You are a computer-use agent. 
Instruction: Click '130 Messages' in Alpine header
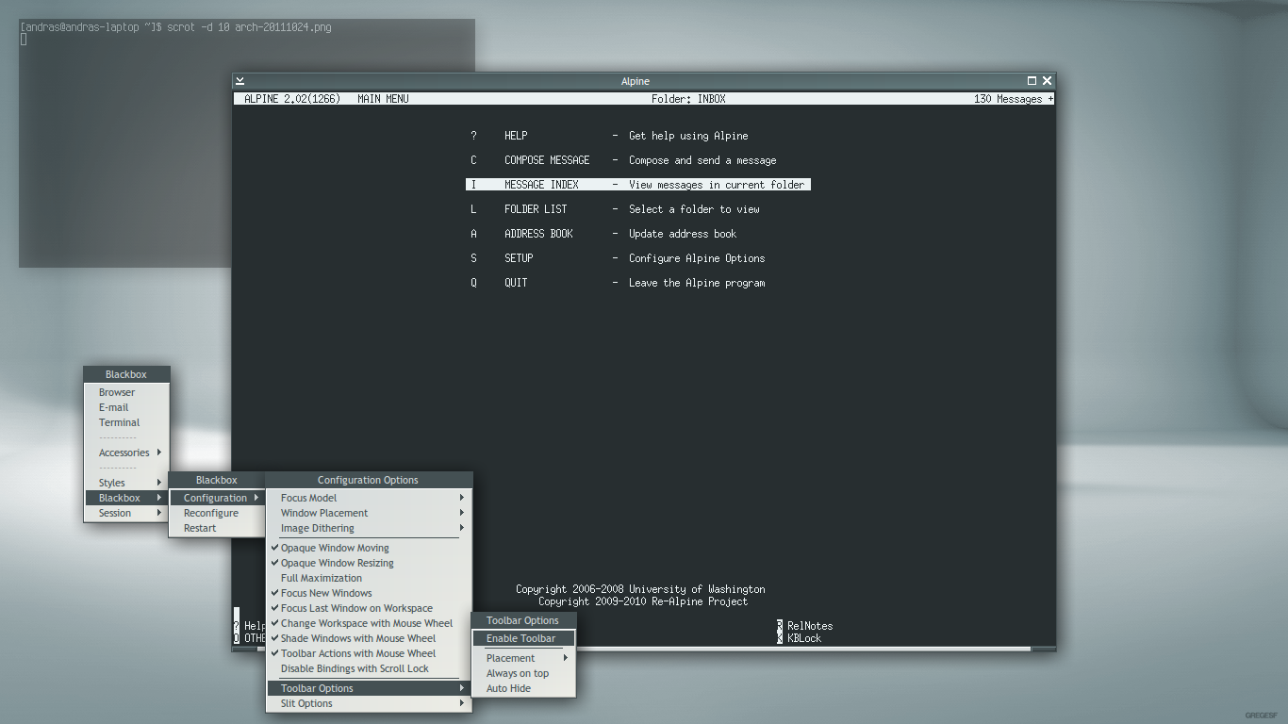pyautogui.click(x=1008, y=99)
